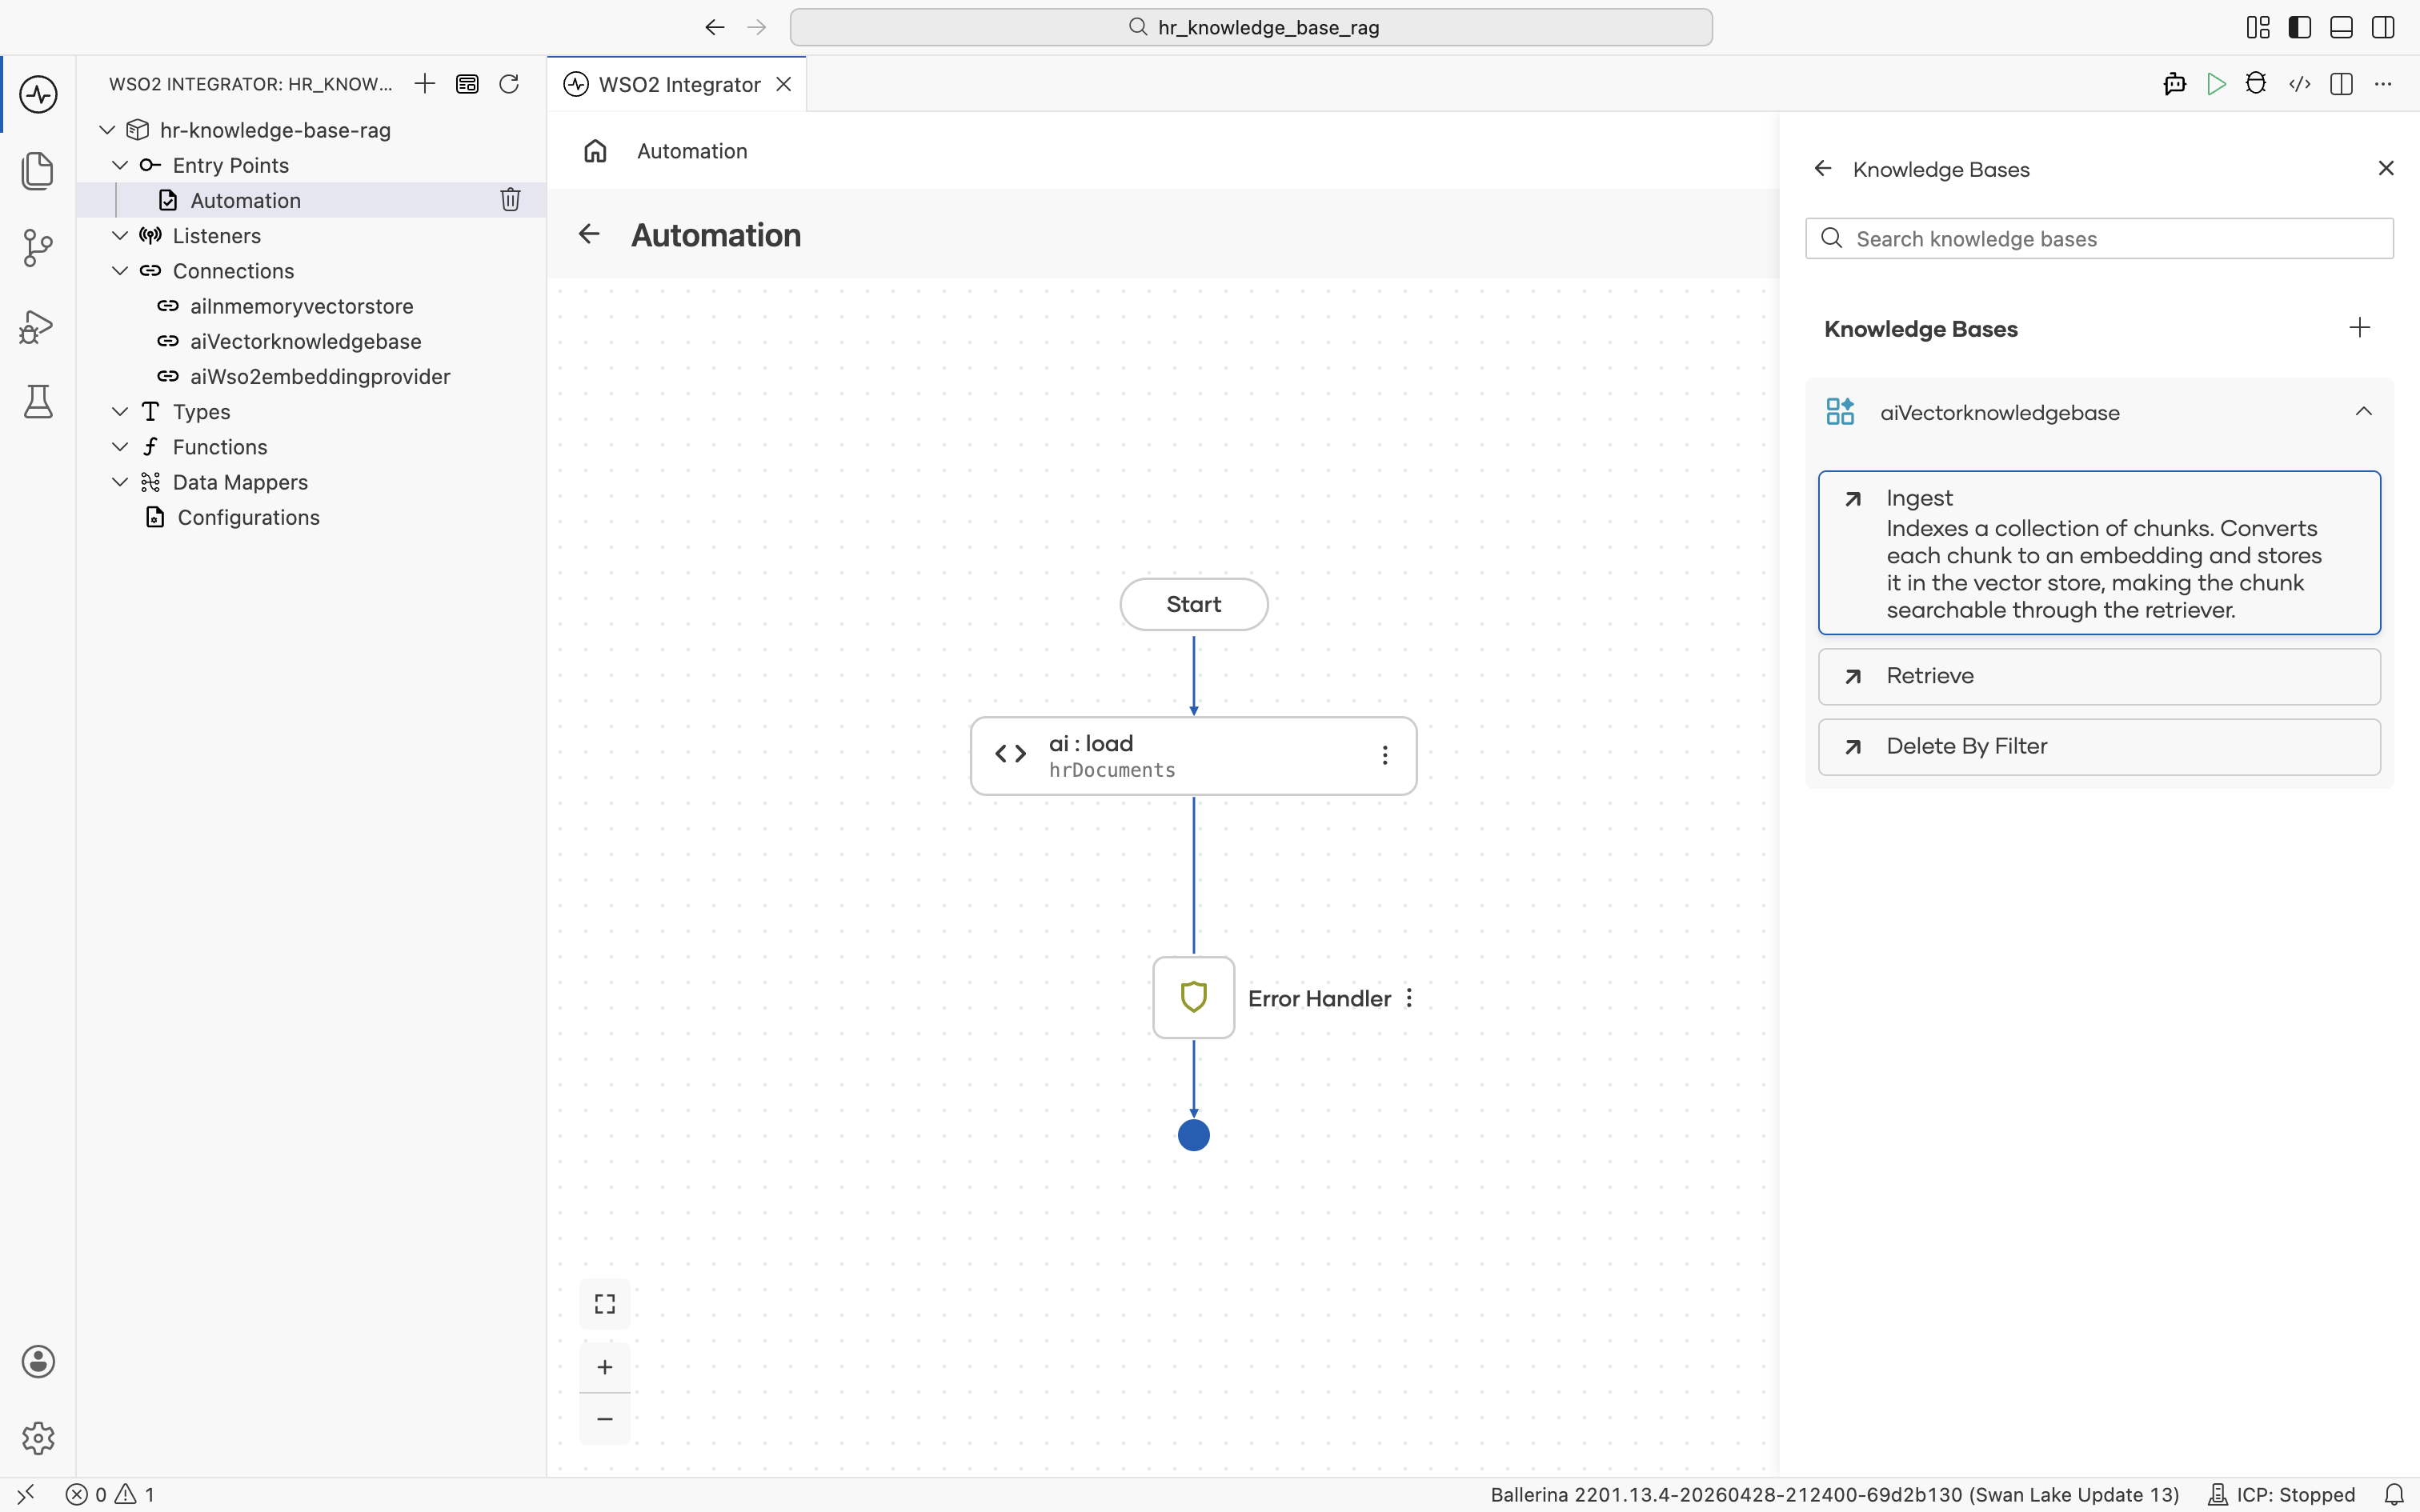Choose the Ingest knowledge base action
The width and height of the screenshot is (2420, 1512).
tap(2099, 553)
